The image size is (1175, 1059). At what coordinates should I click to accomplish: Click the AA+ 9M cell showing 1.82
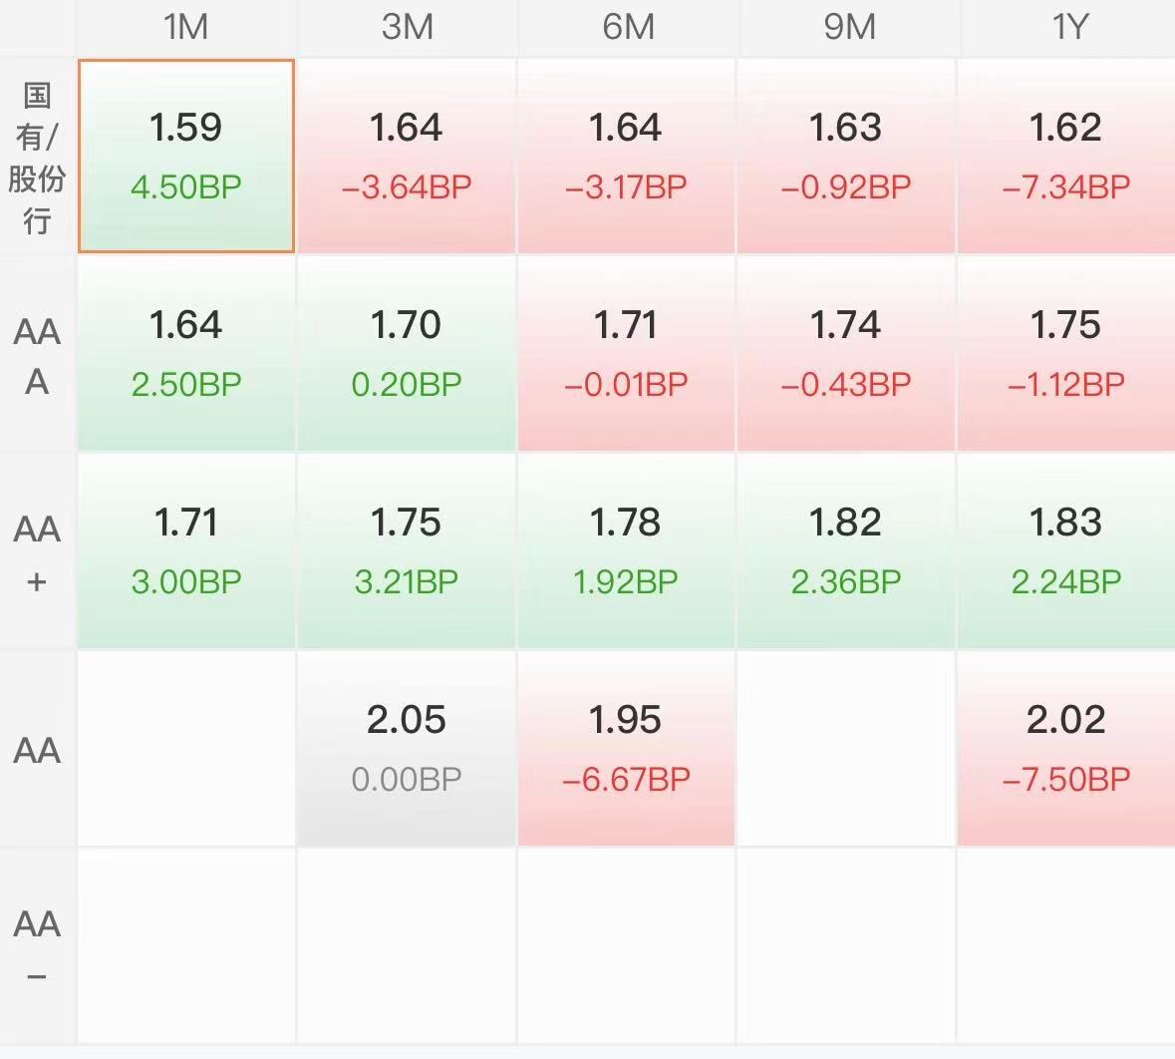tap(846, 550)
